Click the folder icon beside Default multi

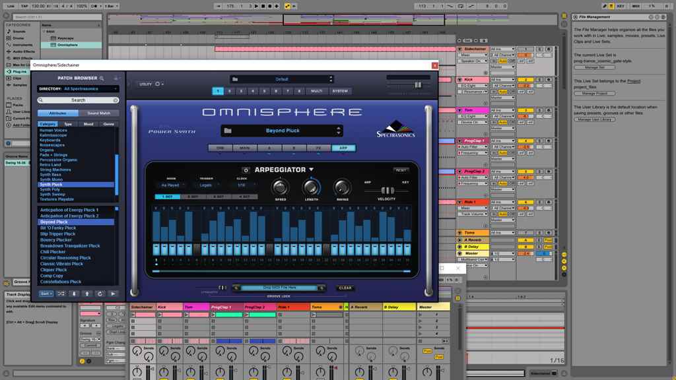tap(235, 79)
